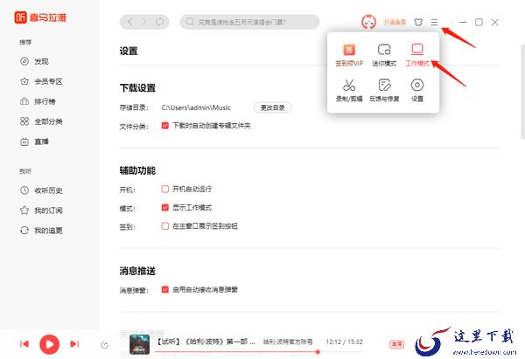The image size is (525, 359).
Task: Open 我的订阅 subscriptions
Action: coord(41,211)
